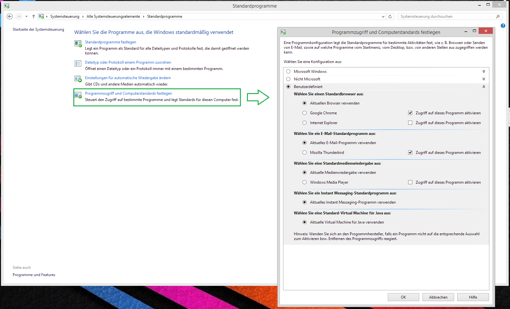510x309 pixels.
Task: Click heading Wählen Sie ein E-Mail-Standardprogramm aus
Action: pyautogui.click(x=335, y=134)
